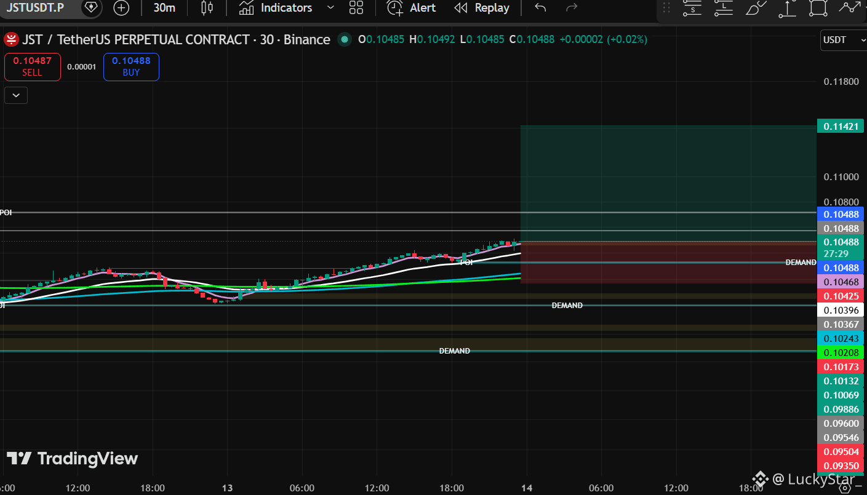Open the JSTUSDT.P symbol search

[x=35, y=8]
